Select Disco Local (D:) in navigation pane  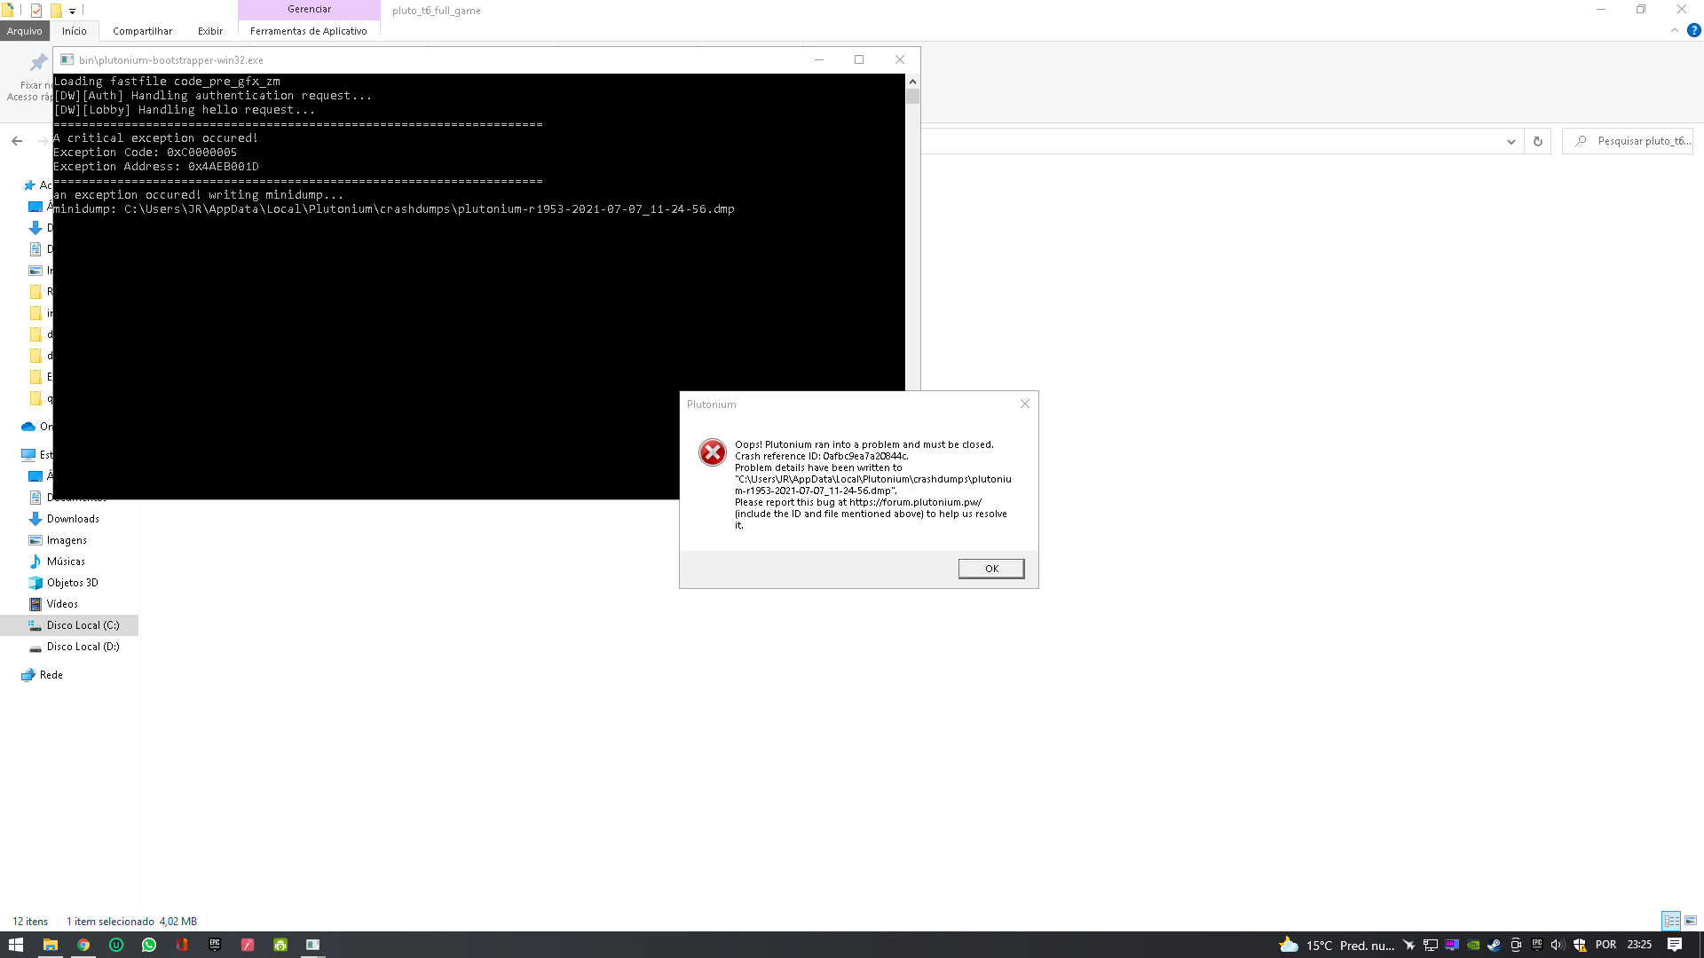pyautogui.click(x=83, y=647)
